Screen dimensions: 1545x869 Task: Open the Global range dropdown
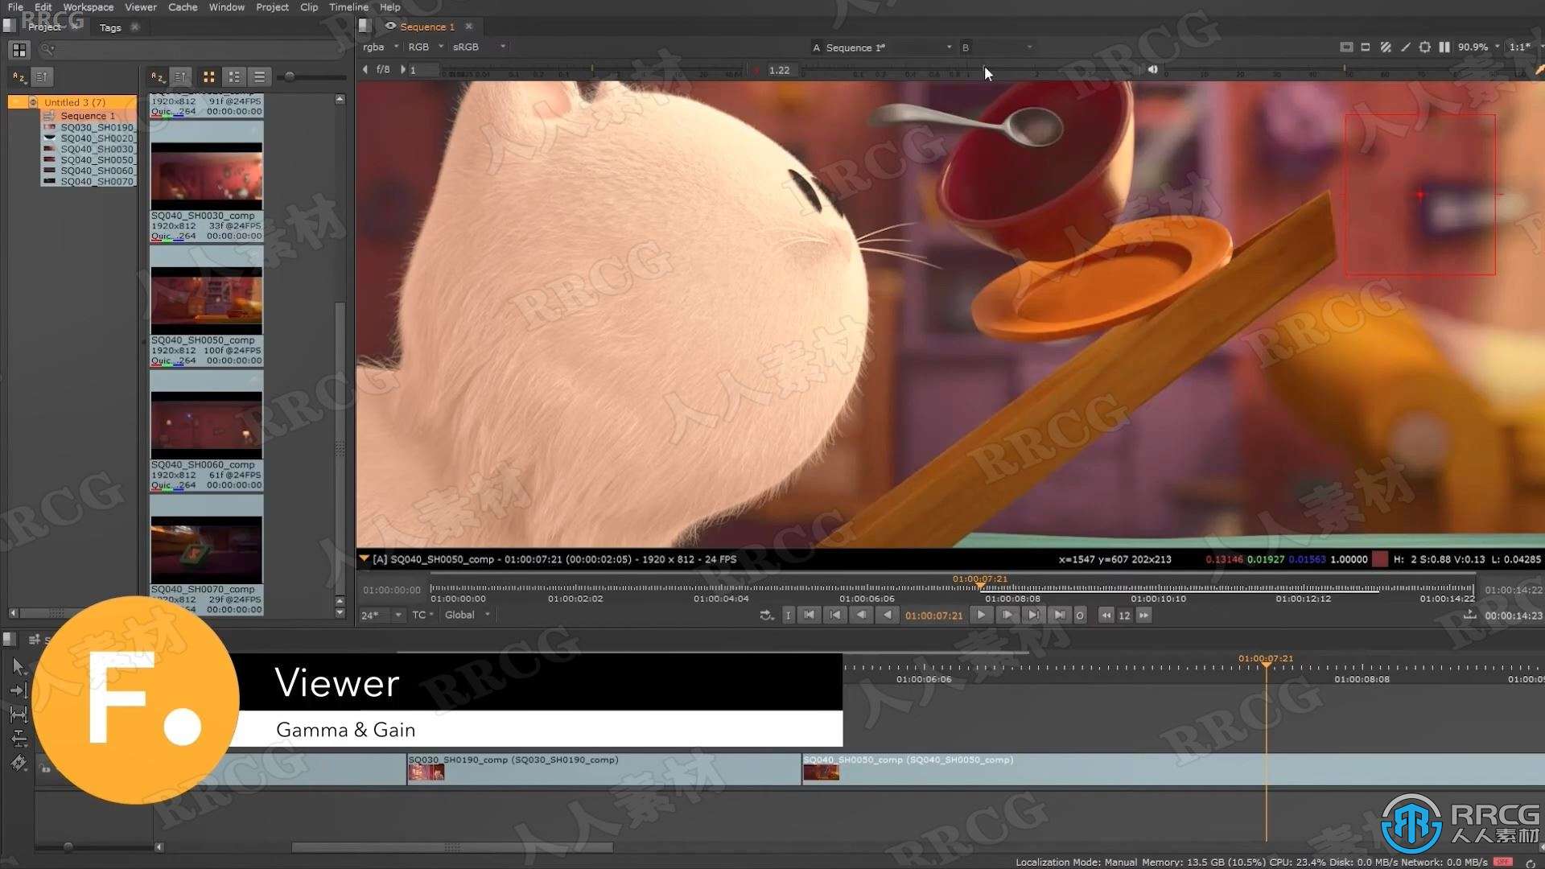point(467,615)
